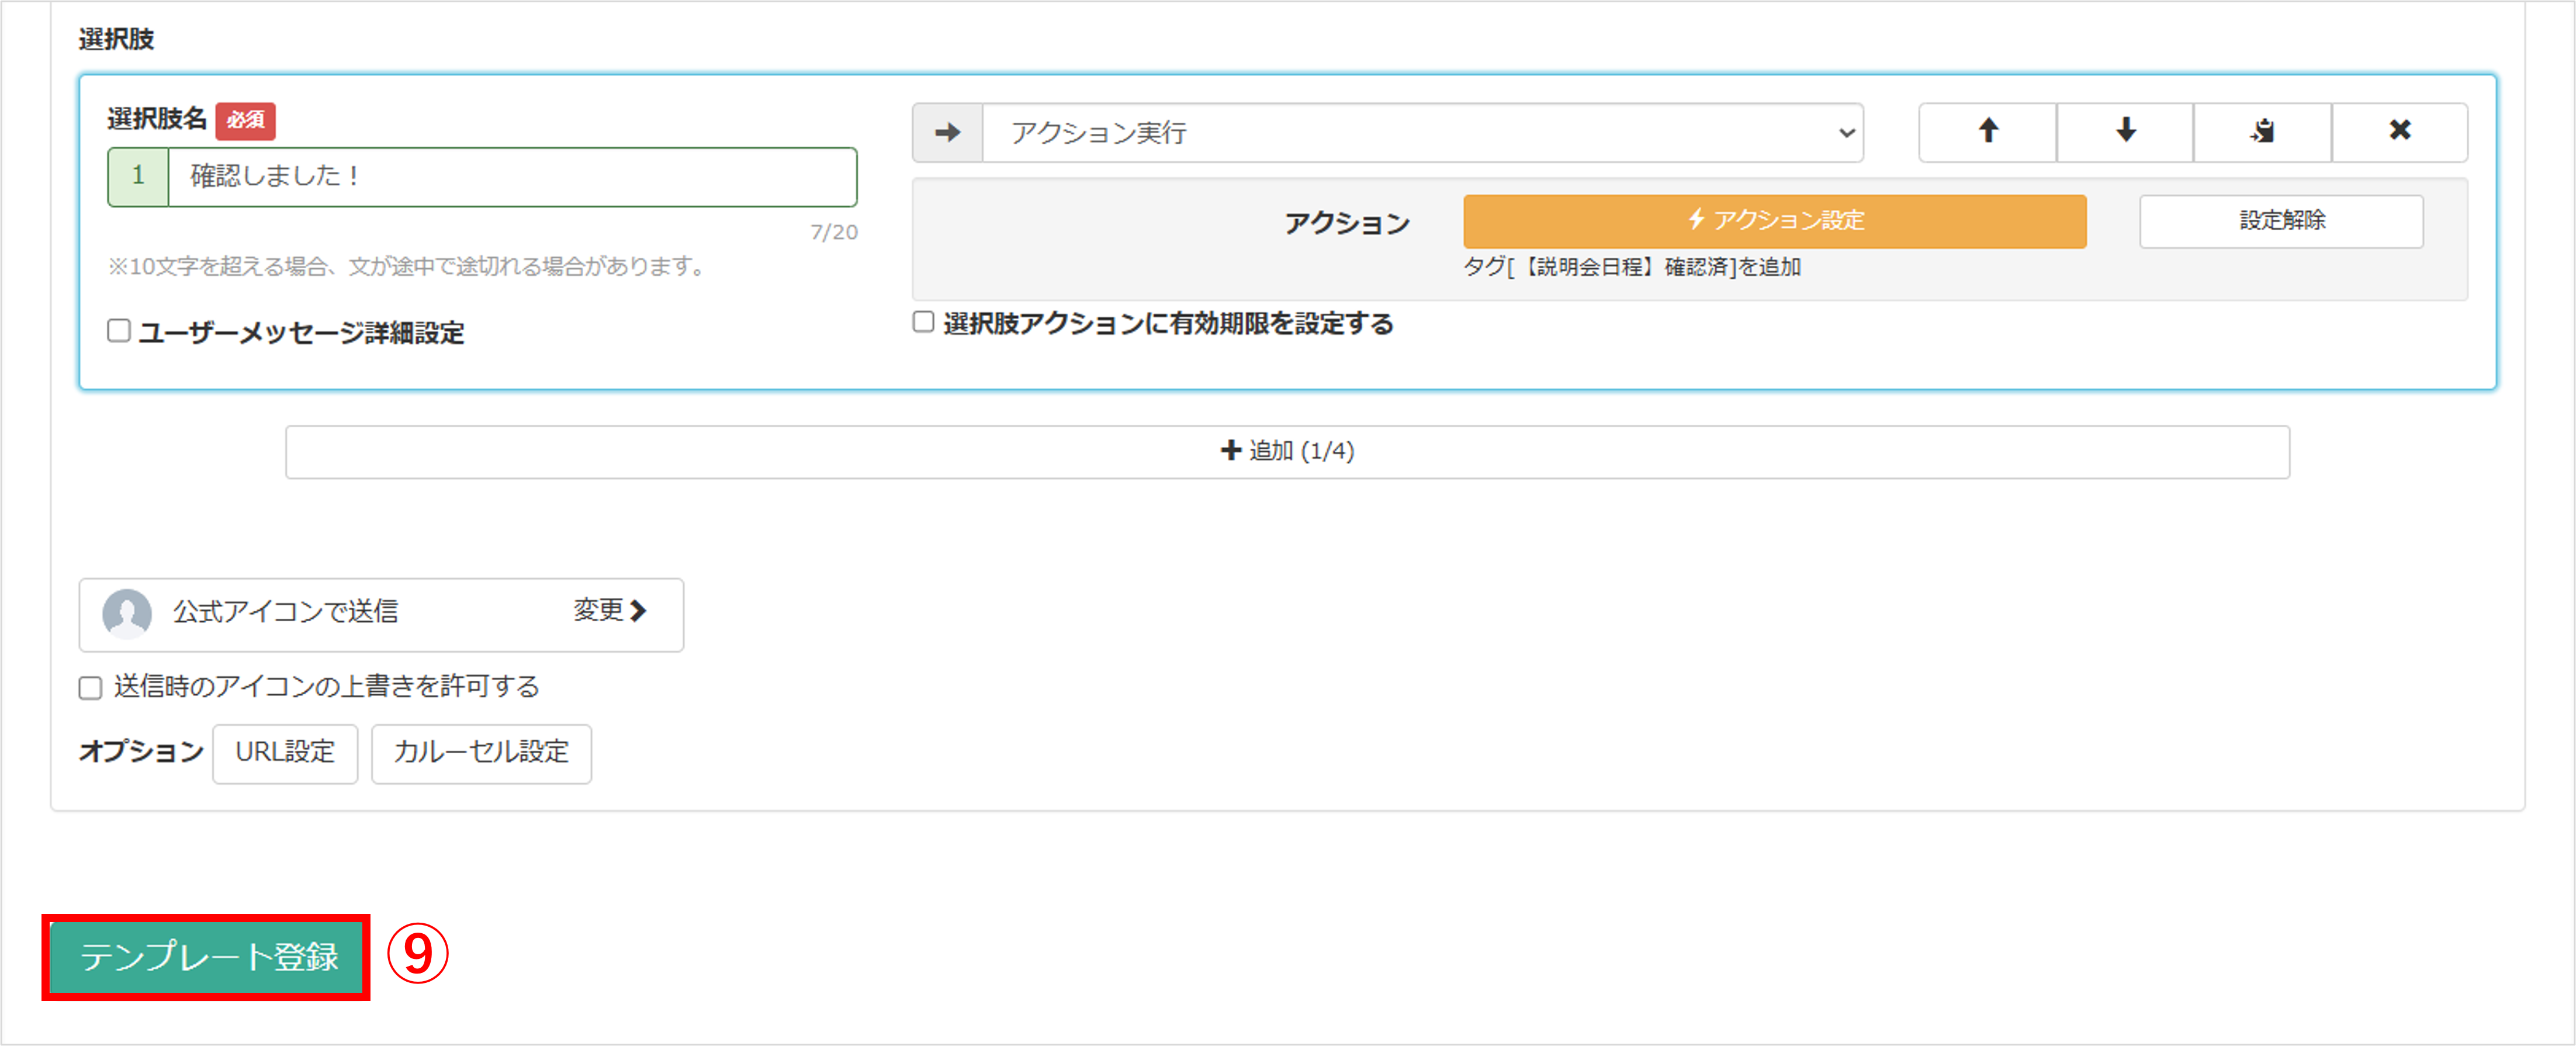Click the orange アクション設定 button
The width and height of the screenshot is (2576, 1046).
tap(1774, 221)
